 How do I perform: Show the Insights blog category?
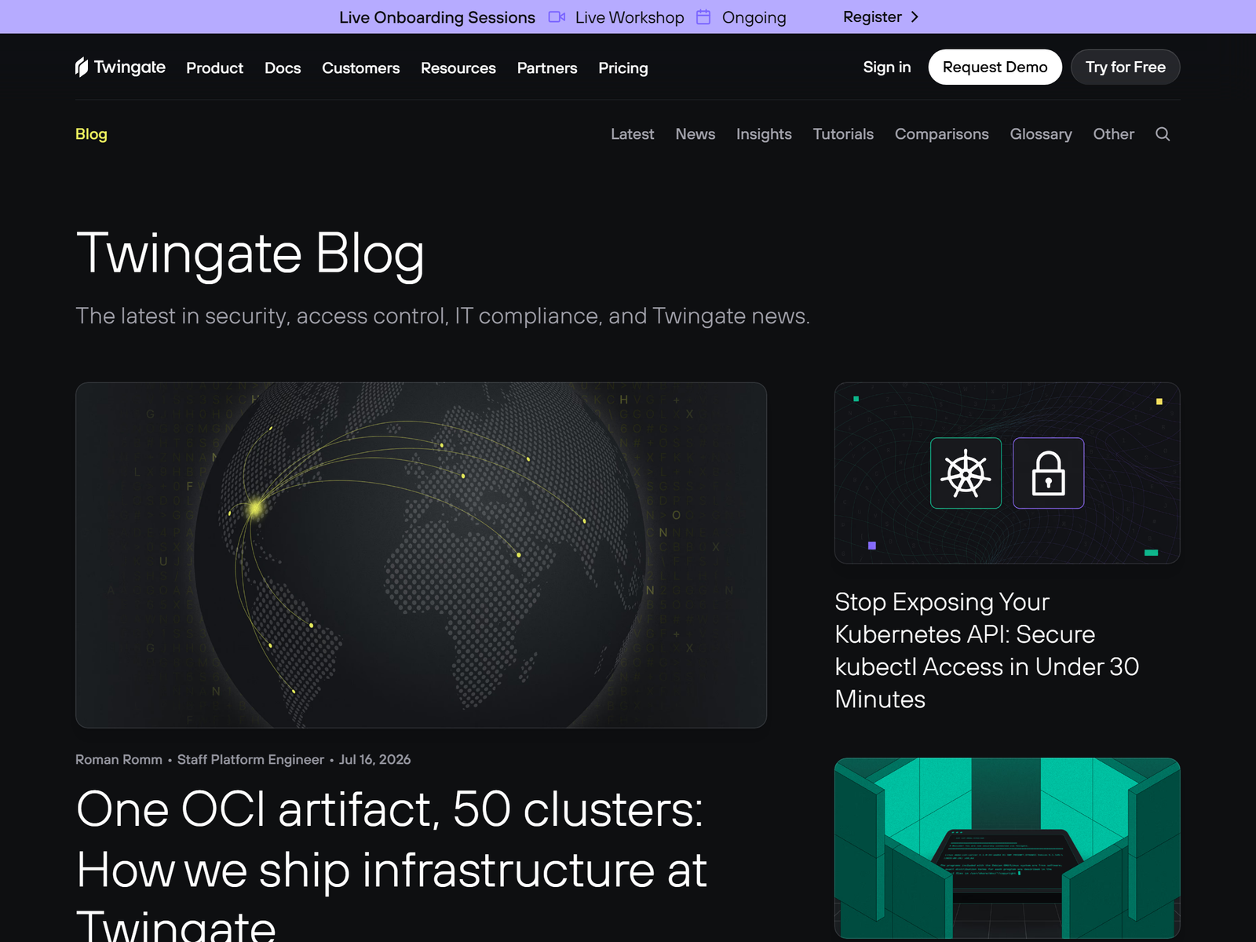click(764, 134)
